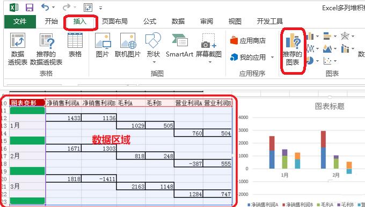Open 我的应用 my apps
Image resolution: width=365 pixels, height=207 pixels.
click(248, 57)
